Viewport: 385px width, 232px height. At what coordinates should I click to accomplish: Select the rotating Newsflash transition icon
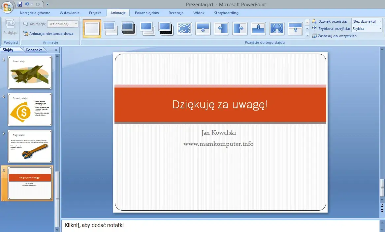(x=277, y=29)
